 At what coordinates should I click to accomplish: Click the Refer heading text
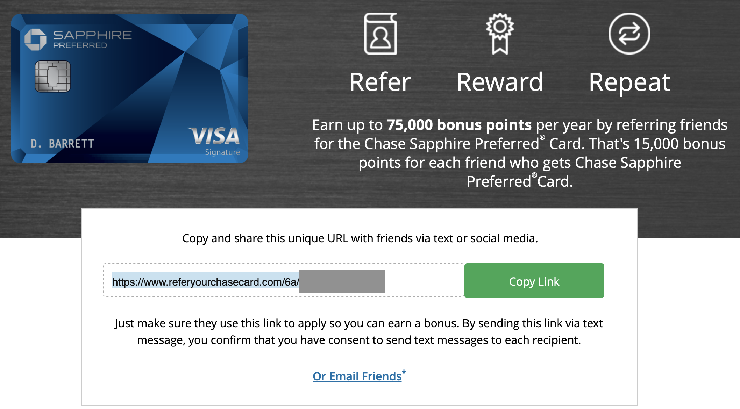pos(380,82)
